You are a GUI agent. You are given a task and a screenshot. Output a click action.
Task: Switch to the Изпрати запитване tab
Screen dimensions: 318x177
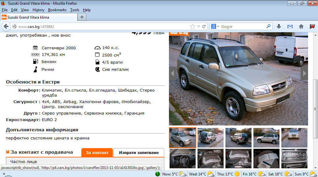tap(139, 153)
